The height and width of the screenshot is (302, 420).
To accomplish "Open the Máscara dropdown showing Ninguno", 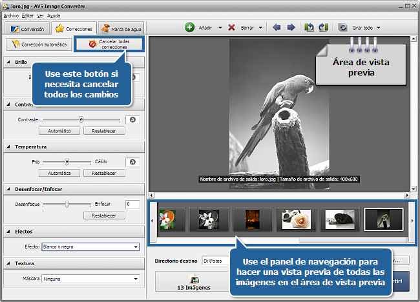I will pos(90,279).
